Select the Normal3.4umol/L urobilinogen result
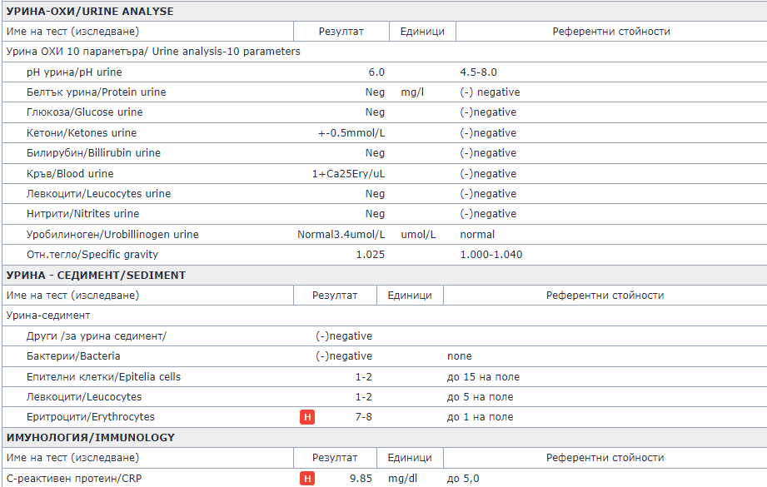Image resolution: width=767 pixels, height=487 pixels. 341,235
